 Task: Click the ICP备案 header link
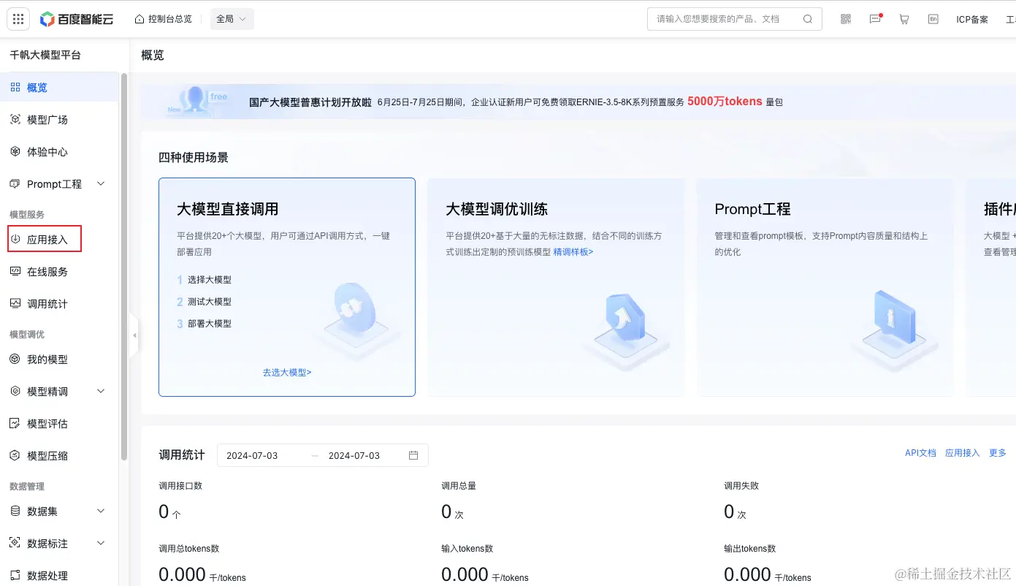(x=972, y=19)
